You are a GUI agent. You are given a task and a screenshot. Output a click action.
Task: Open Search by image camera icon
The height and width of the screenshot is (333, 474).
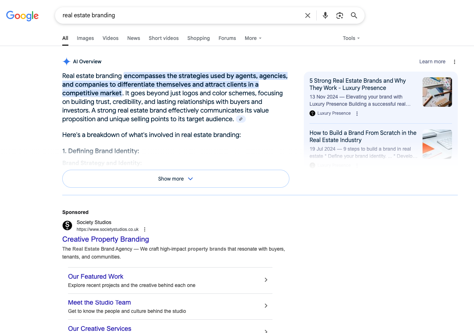pos(340,15)
